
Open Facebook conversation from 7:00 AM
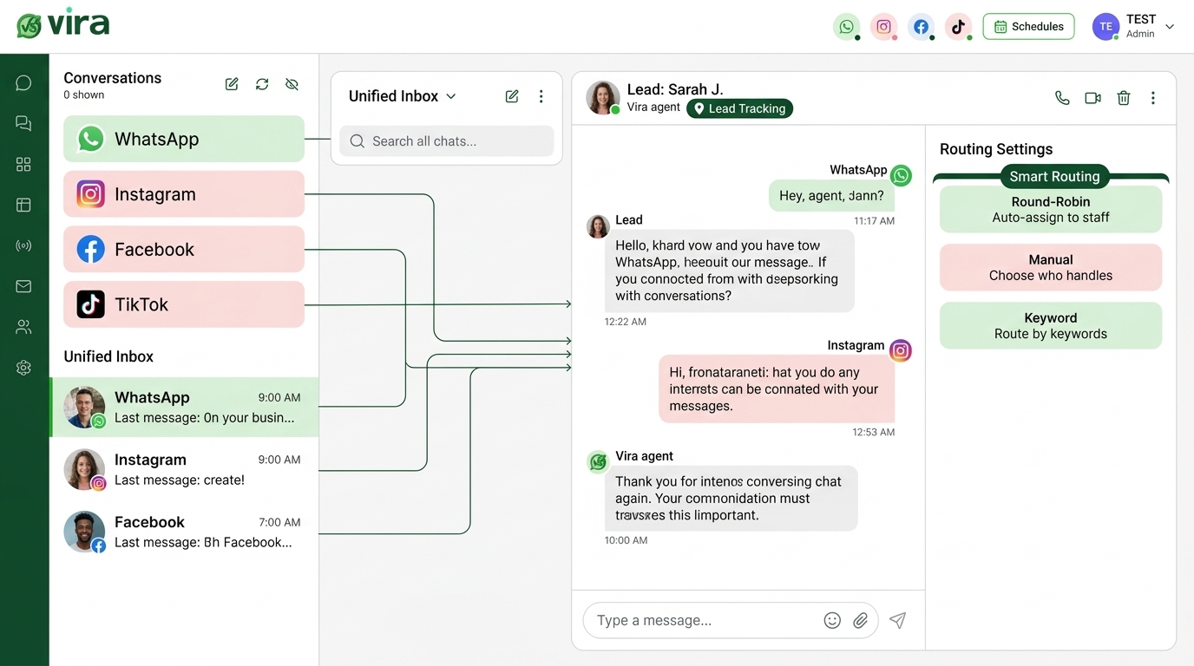click(x=184, y=532)
